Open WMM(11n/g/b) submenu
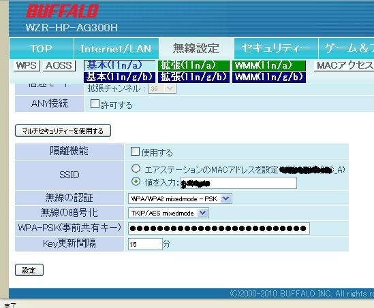 pyautogui.click(x=269, y=77)
